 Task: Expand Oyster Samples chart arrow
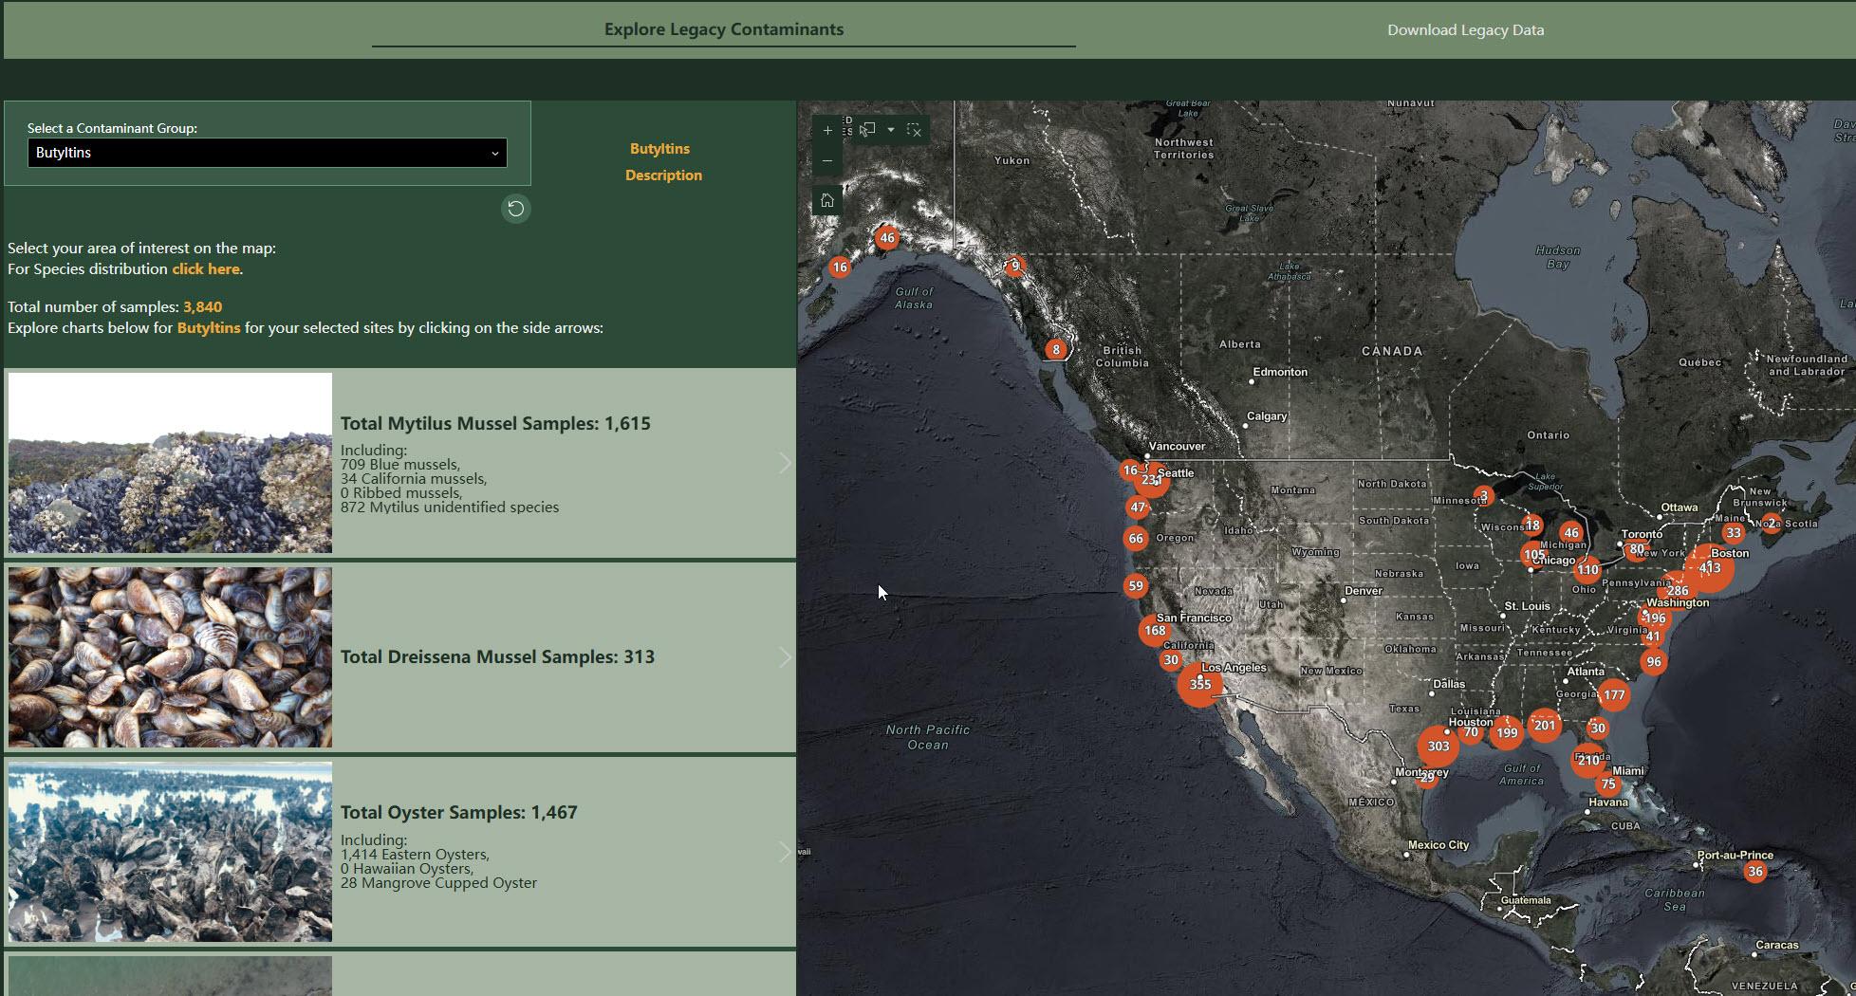[x=785, y=852]
